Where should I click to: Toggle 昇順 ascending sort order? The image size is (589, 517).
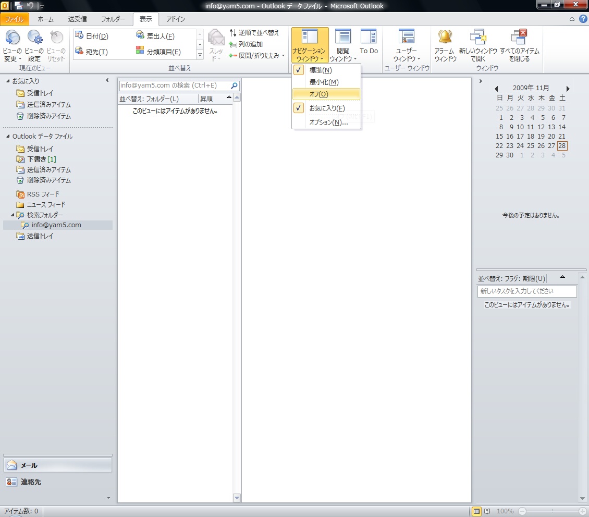215,99
